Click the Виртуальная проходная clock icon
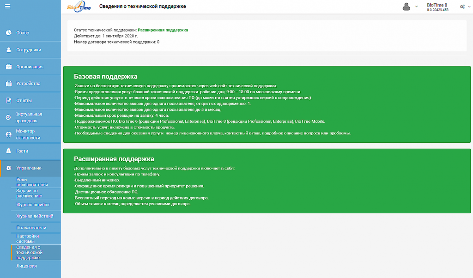 click(8, 117)
